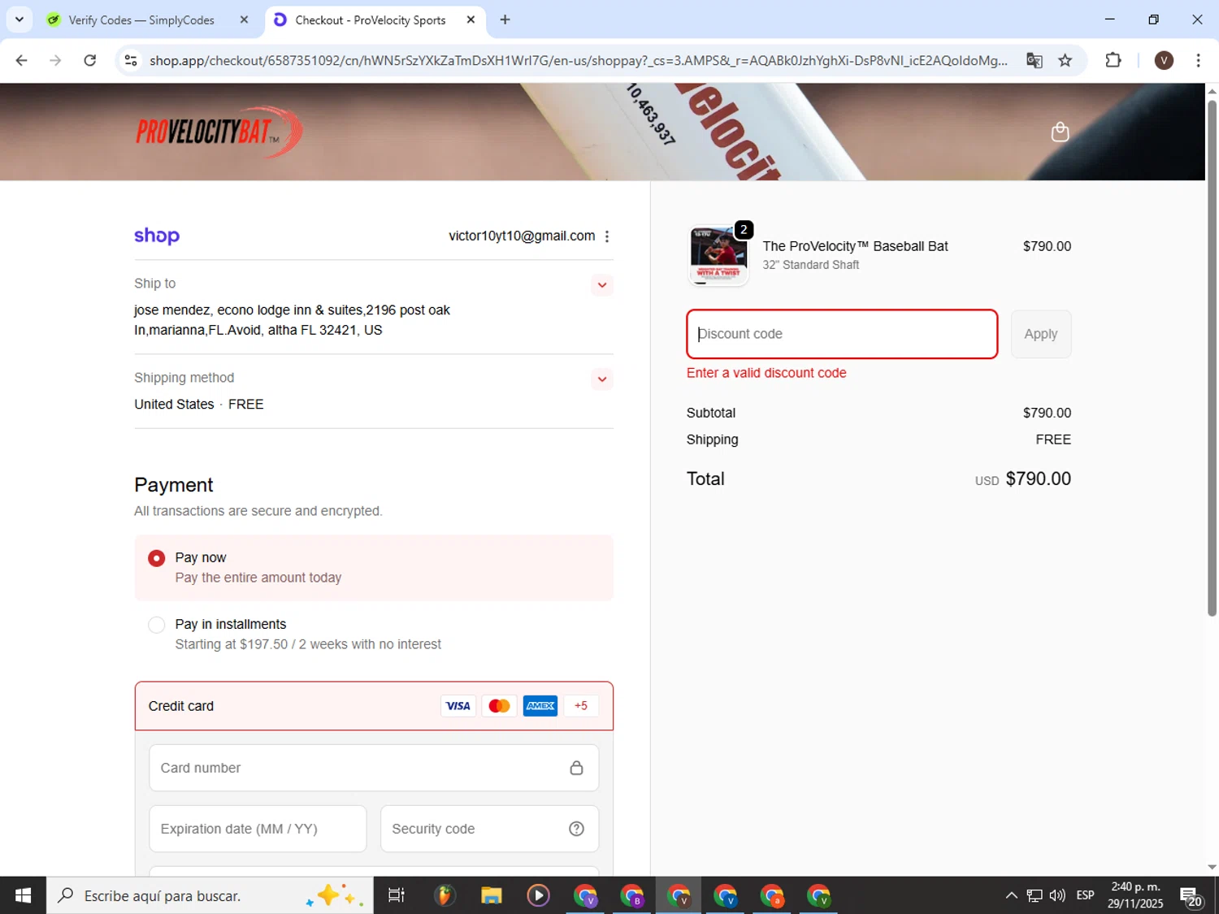The width and height of the screenshot is (1219, 914).
Task: Open Windows Start menu
Action: 23,895
